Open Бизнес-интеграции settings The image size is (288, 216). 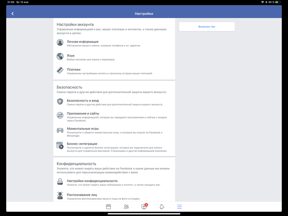coord(114,147)
